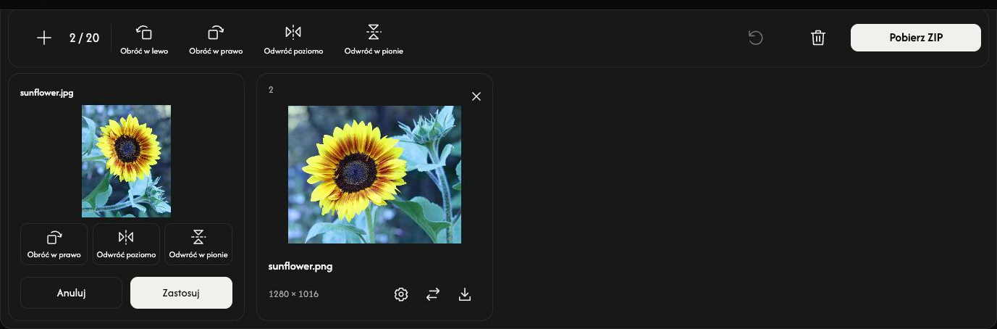Delete all images with the trash icon
The height and width of the screenshot is (329, 997).
pos(817,38)
